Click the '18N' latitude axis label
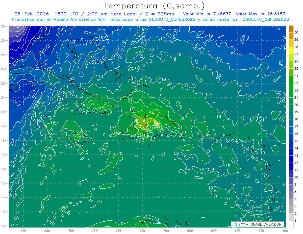Screen dimensions: 303x234 point(4,140)
